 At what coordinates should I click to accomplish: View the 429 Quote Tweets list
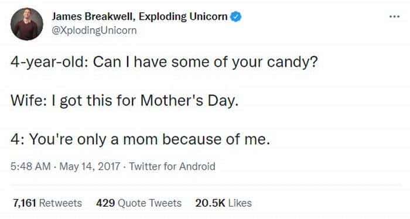coord(139,203)
